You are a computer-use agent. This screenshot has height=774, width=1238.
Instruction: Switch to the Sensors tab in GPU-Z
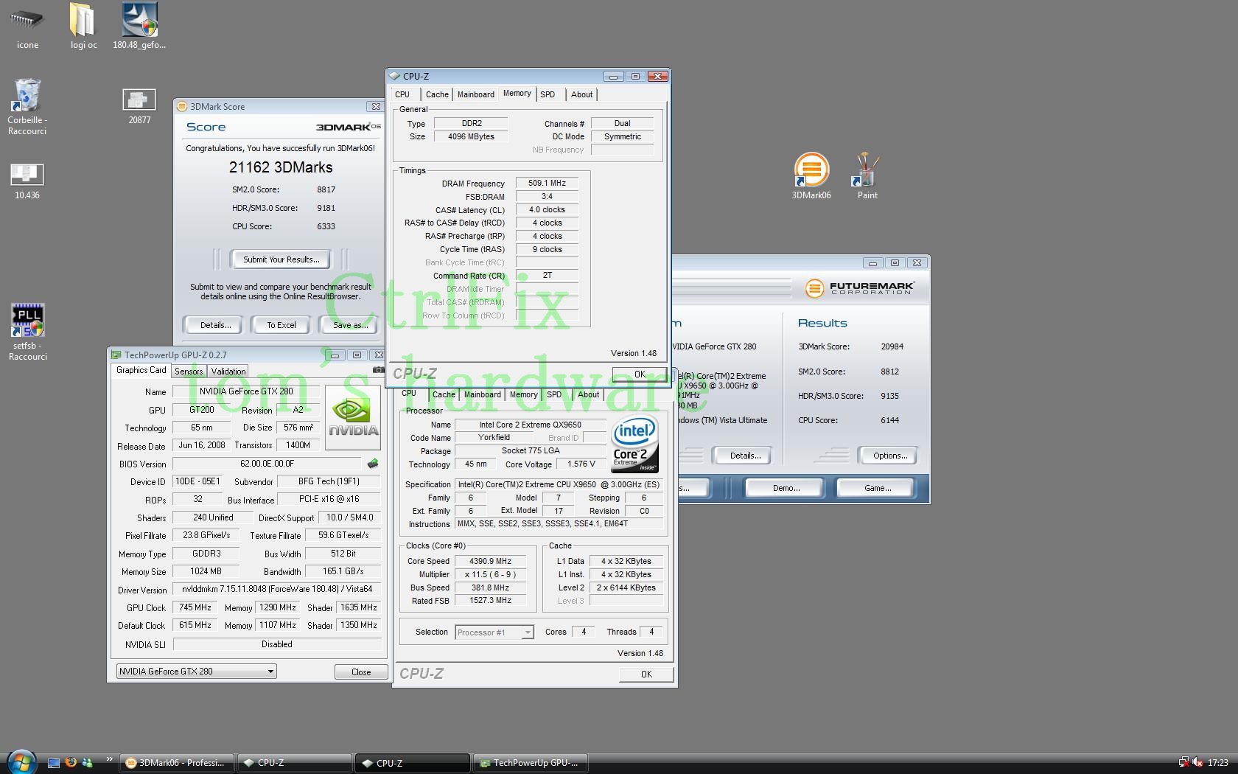tap(189, 372)
